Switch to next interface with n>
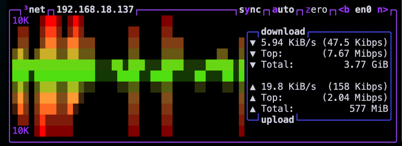 [383, 10]
